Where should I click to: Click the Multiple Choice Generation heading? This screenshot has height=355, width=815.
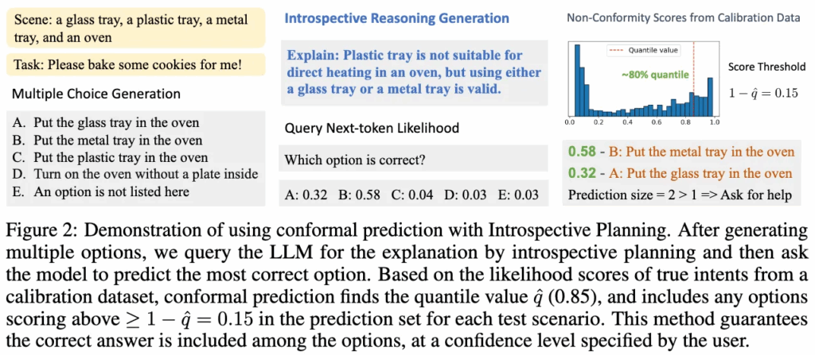point(96,95)
